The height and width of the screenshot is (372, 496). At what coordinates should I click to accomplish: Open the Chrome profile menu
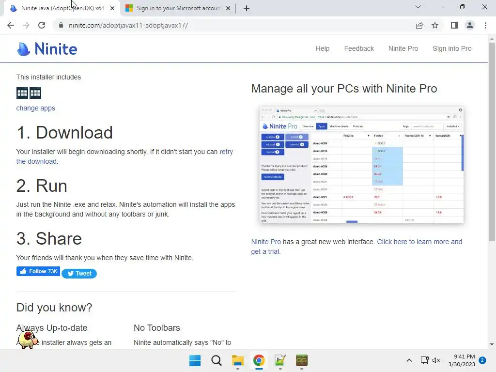[470, 25]
